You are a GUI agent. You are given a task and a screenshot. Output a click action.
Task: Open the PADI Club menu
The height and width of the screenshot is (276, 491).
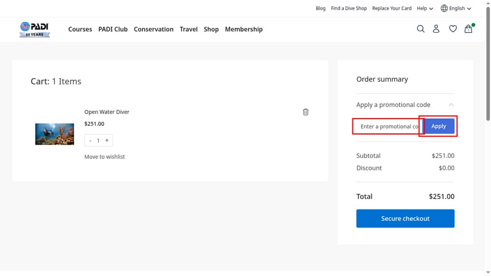(x=113, y=29)
